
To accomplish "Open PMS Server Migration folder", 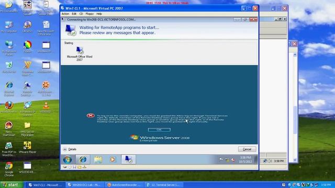I will tap(27, 129).
